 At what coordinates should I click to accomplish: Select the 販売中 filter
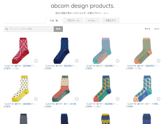(x=157, y=29)
